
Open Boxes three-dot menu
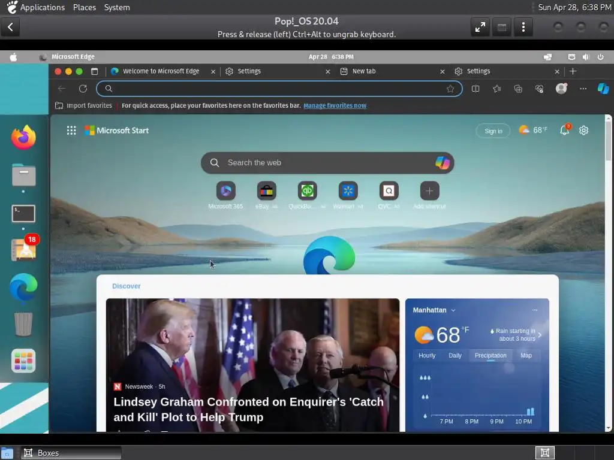pos(523,27)
